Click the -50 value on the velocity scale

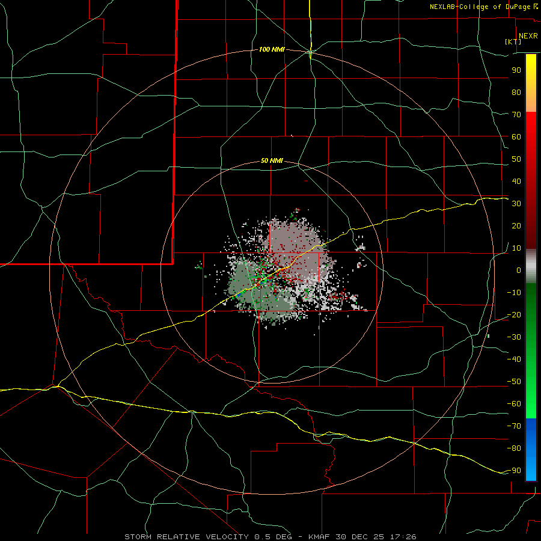pyautogui.click(x=514, y=382)
